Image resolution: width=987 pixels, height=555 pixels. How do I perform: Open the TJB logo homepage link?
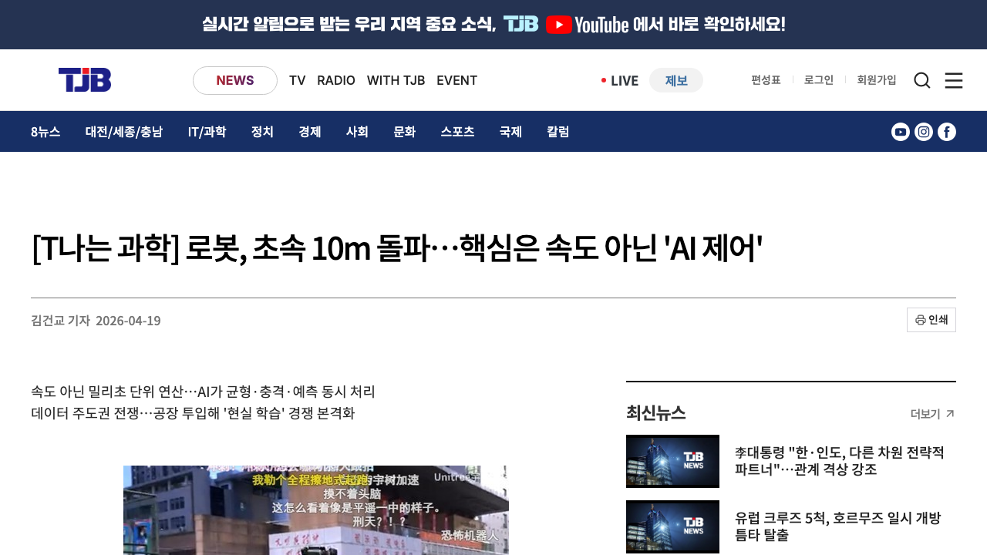(85, 80)
